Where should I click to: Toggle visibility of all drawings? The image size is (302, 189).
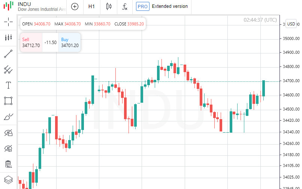click(8, 133)
